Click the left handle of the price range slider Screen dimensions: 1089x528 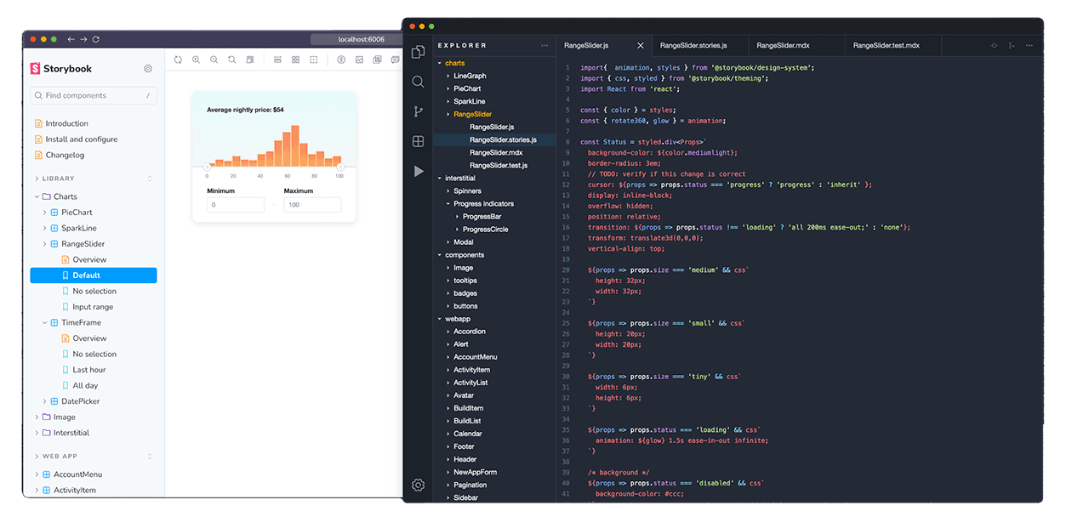coord(207,166)
